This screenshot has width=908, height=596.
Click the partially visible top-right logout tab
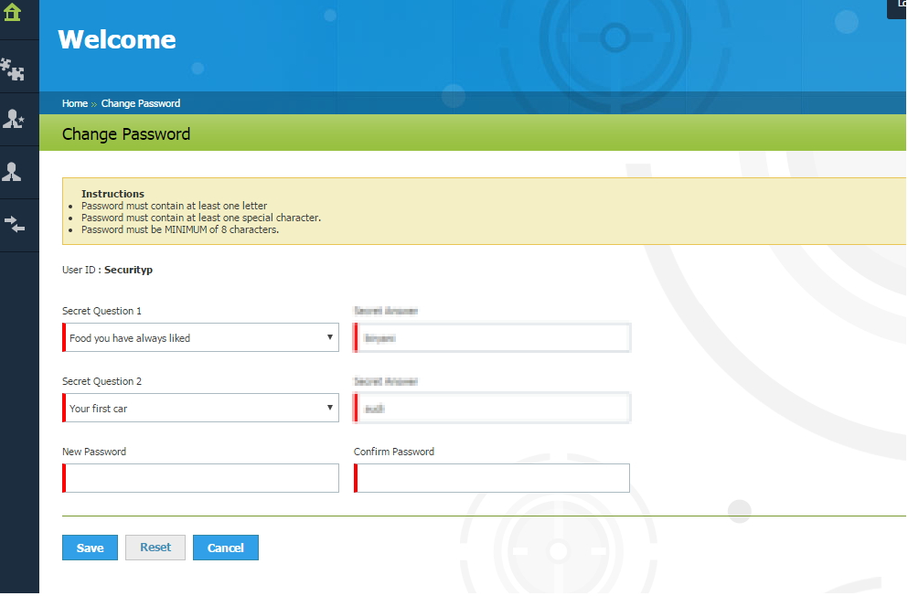pyautogui.click(x=897, y=7)
